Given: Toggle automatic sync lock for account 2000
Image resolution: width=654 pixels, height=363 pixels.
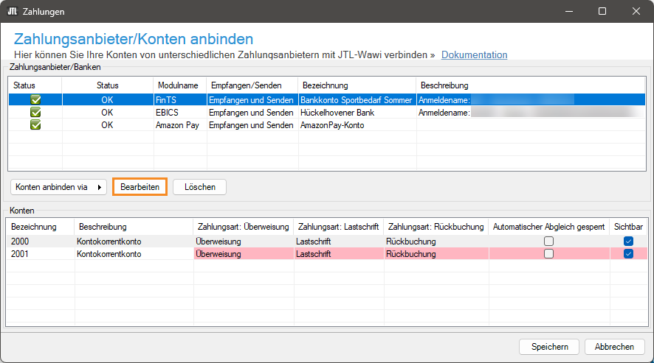Looking at the screenshot, I should click(x=548, y=242).
